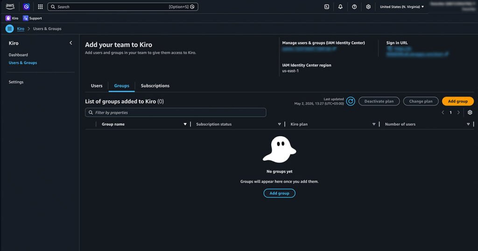Open the help question mark icon

pos(354,7)
